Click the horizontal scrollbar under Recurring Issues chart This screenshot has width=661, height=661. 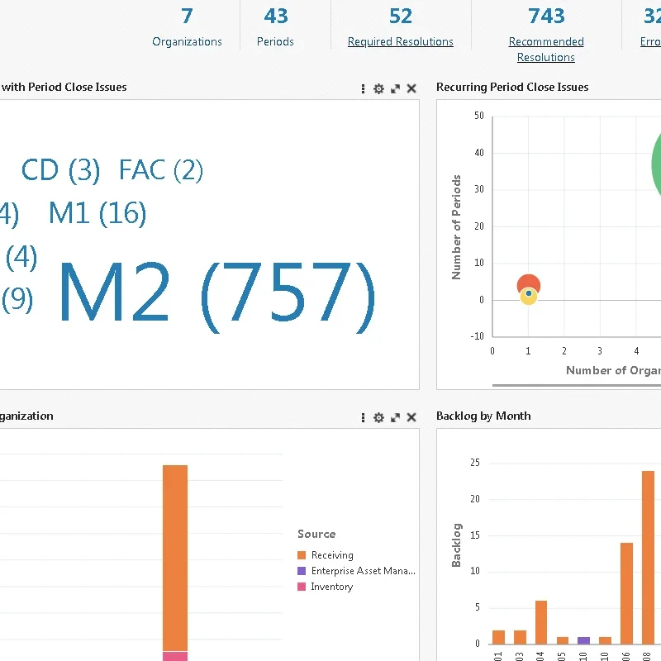576,385
